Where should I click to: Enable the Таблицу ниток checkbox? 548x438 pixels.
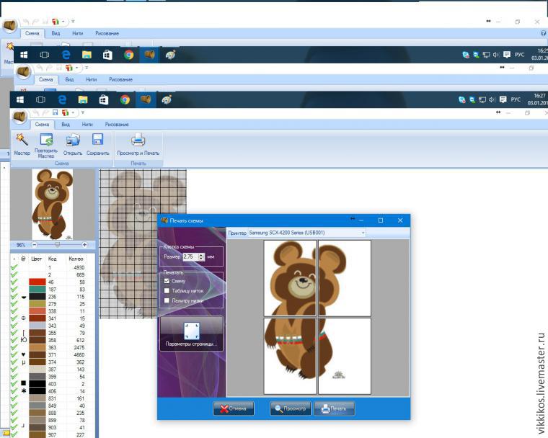(167, 290)
